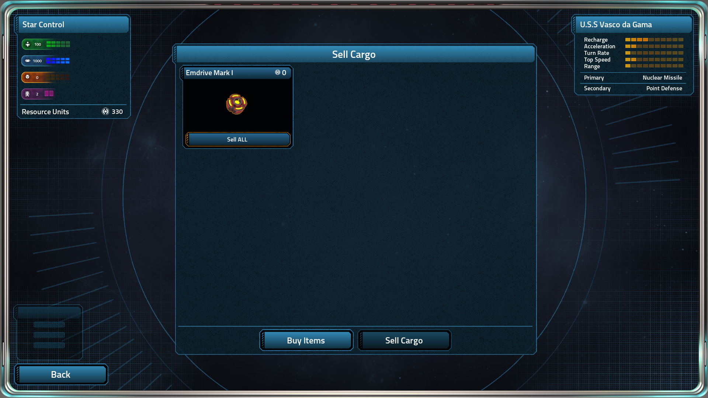Select the Primary Nuclear Missile weapon row
The width and height of the screenshot is (708, 398).
pyautogui.click(x=633, y=78)
